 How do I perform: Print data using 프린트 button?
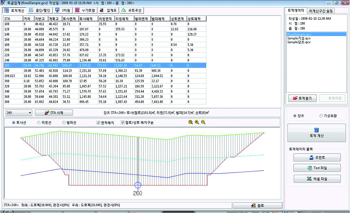[317, 158]
